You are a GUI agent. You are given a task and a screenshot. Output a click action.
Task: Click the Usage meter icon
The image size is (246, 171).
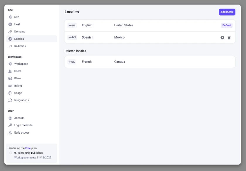pos(10,93)
